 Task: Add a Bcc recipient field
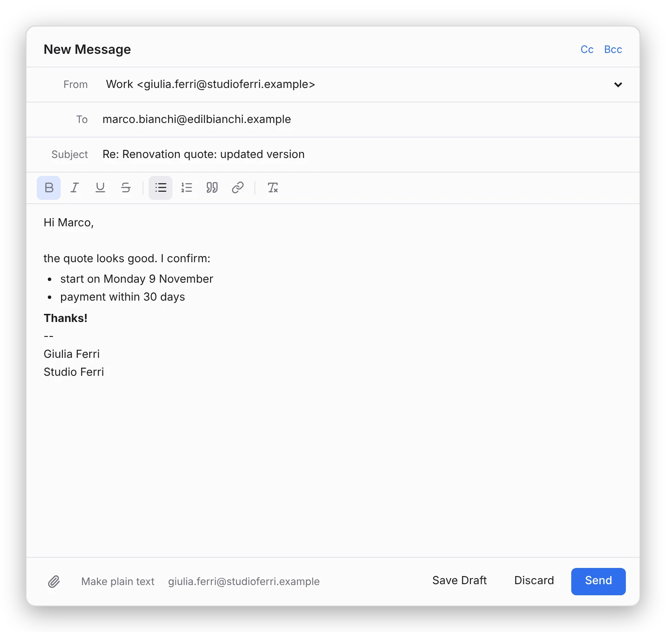pos(613,50)
